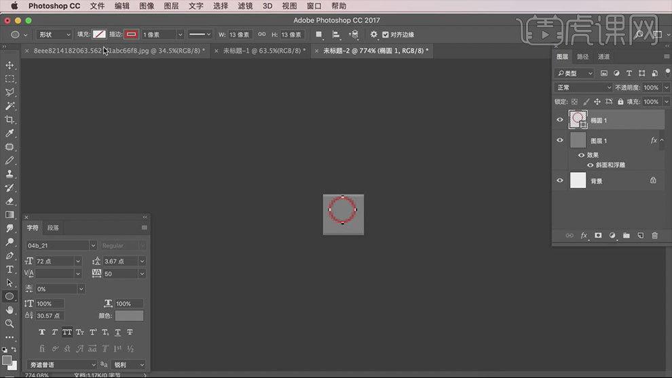Select the 椭圆 1 layer thumbnail
The width and height of the screenshot is (672, 378).
[578, 120]
